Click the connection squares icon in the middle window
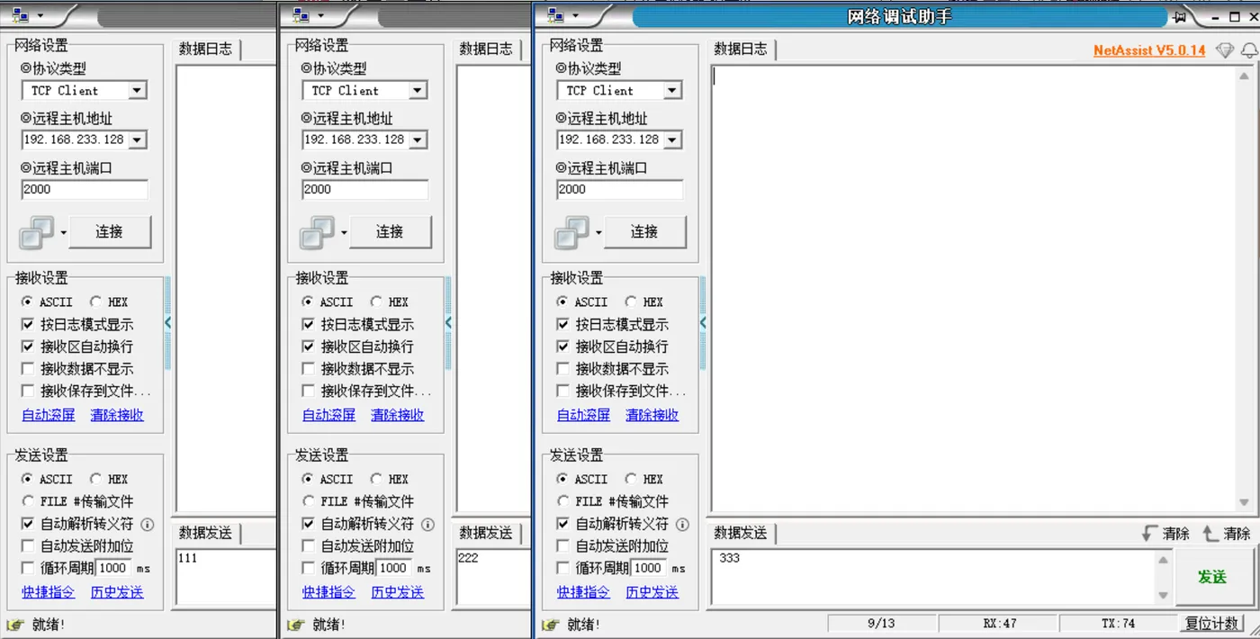1260x639 pixels. pos(318,232)
